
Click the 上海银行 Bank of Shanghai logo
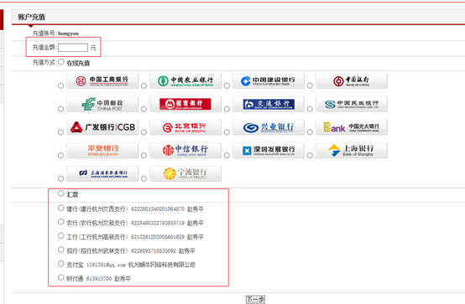tap(352, 151)
